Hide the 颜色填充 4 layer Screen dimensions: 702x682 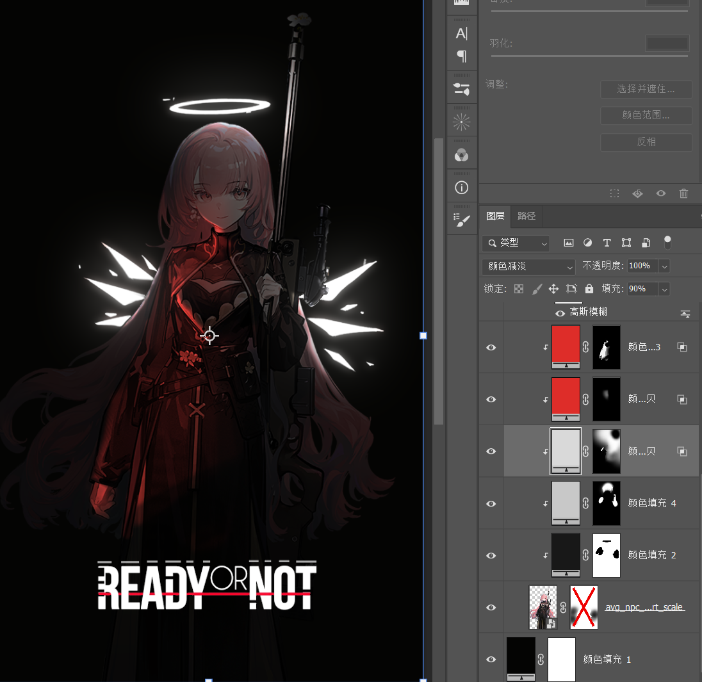[x=491, y=503]
